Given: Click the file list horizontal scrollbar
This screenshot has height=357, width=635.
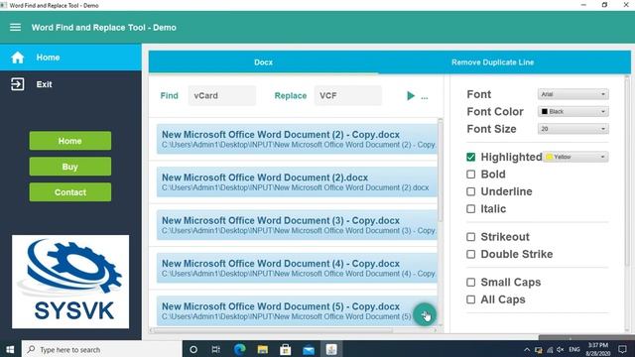Looking at the screenshot, I should click(274, 330).
